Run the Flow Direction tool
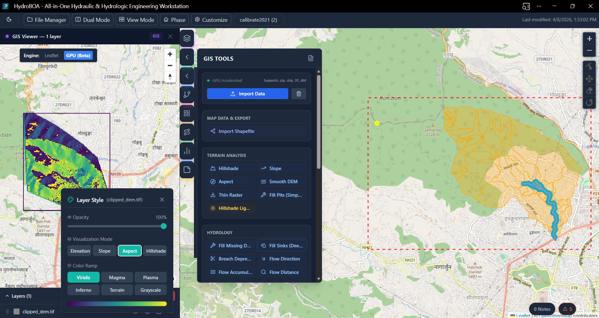This screenshot has width=599, height=318. click(x=281, y=259)
